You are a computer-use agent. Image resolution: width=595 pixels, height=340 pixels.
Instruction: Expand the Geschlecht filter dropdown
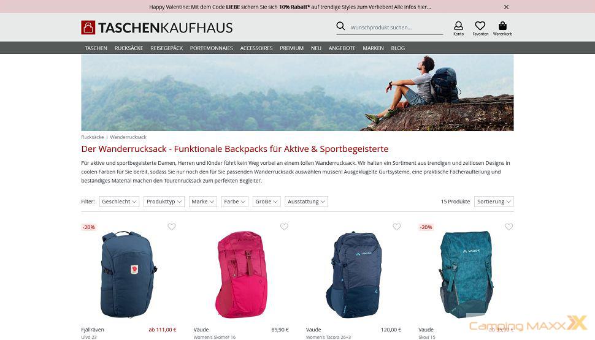click(119, 202)
